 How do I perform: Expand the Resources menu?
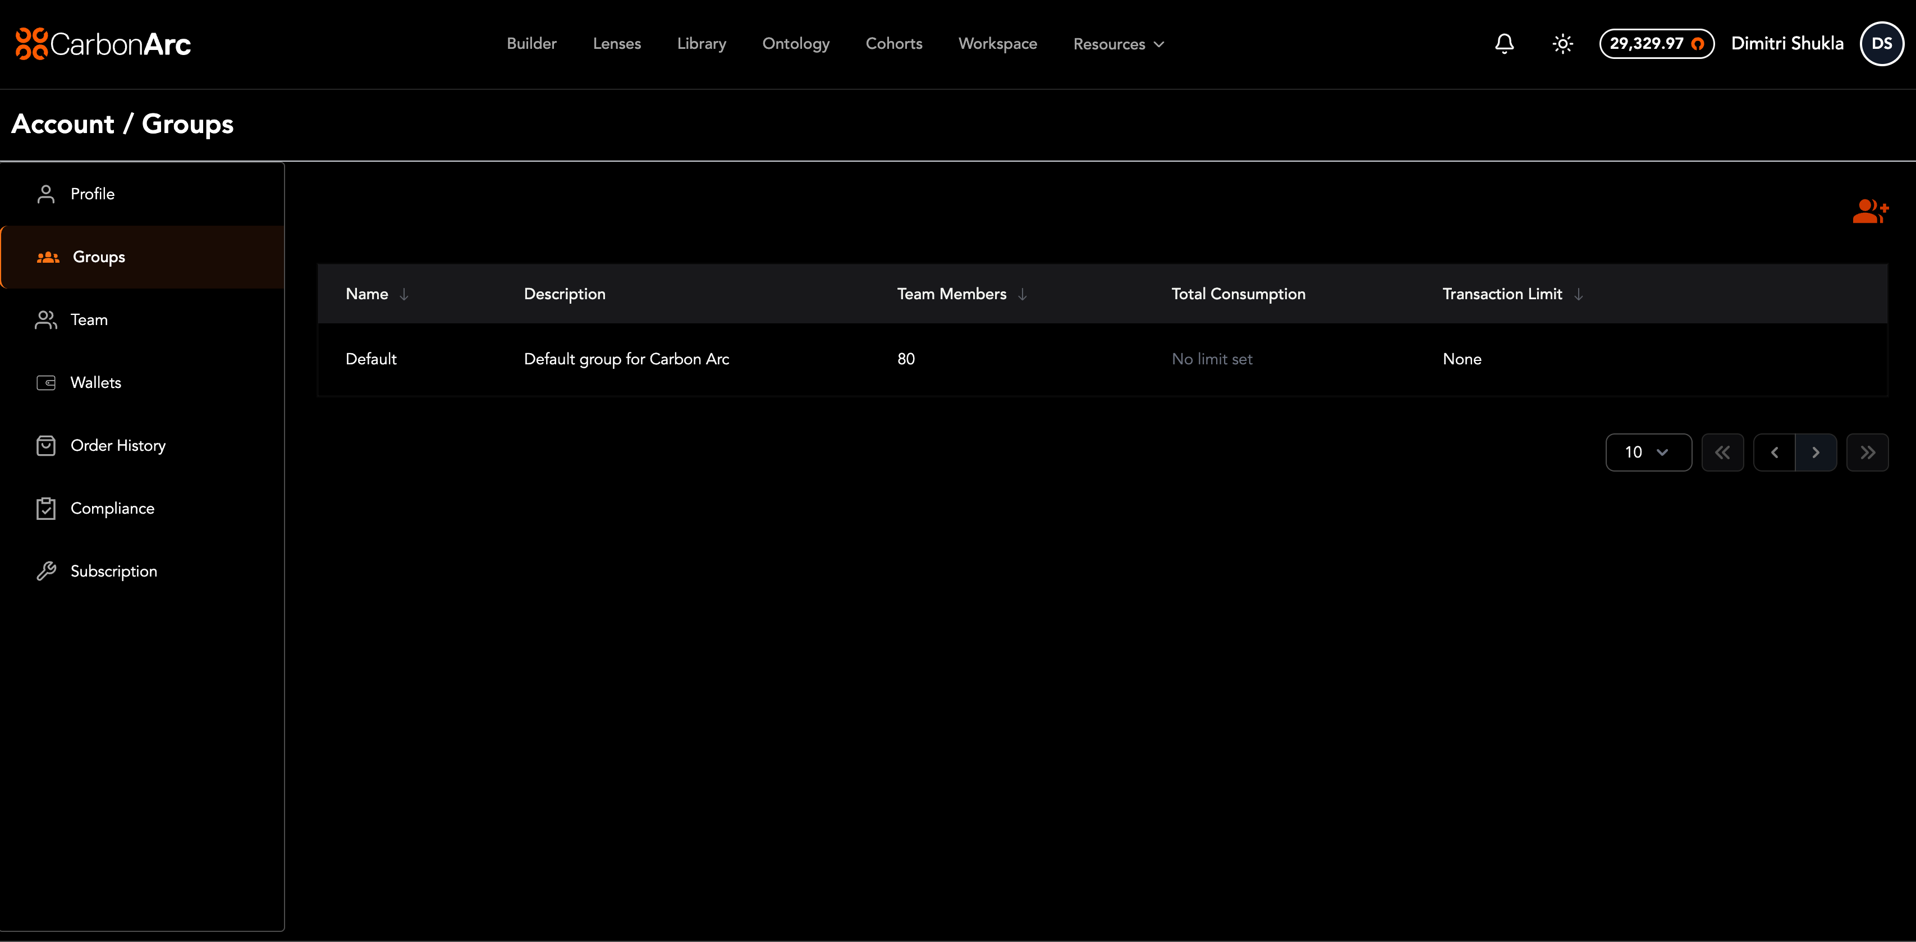[1118, 44]
